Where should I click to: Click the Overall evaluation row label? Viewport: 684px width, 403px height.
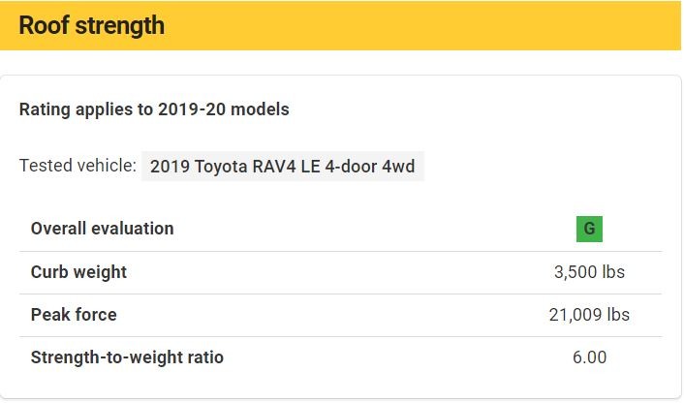click(102, 229)
